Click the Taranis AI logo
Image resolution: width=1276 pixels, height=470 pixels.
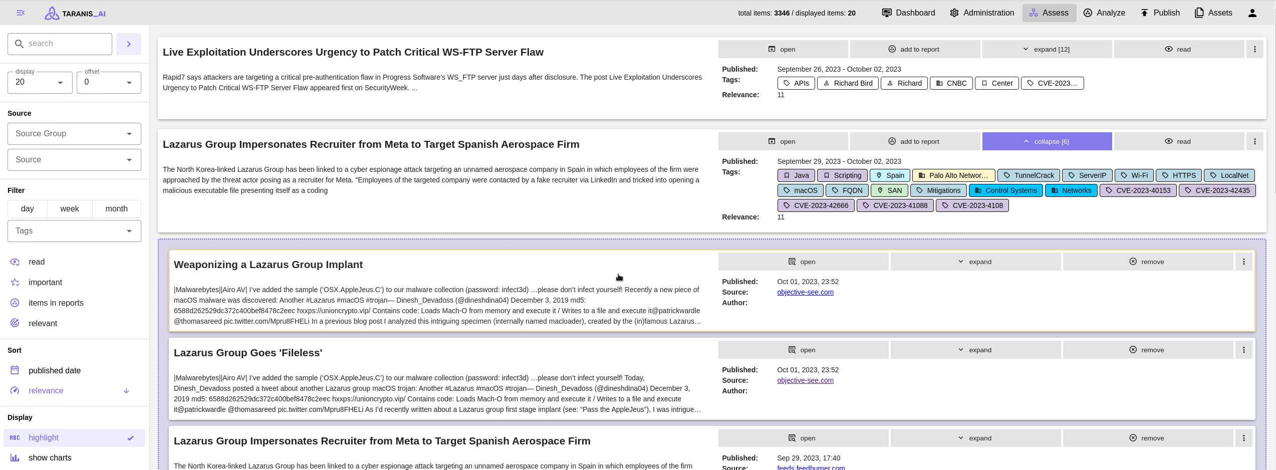(75, 13)
